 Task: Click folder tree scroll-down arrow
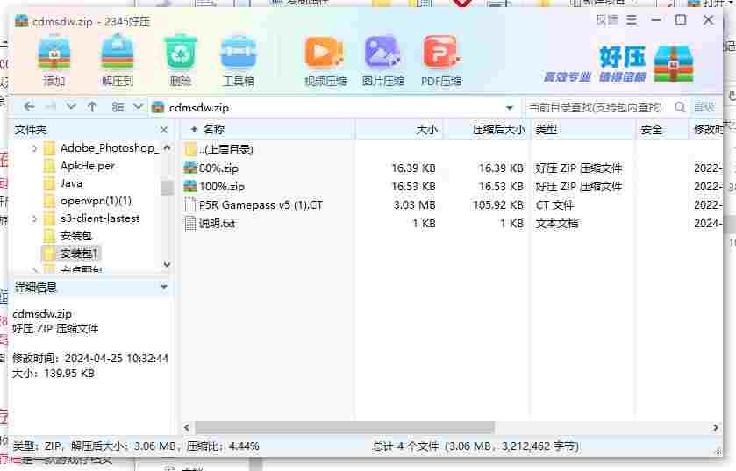coord(167,265)
